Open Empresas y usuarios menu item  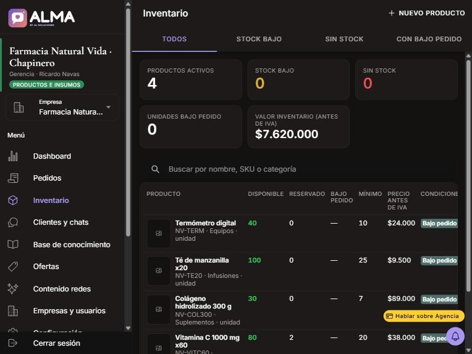(x=62, y=311)
